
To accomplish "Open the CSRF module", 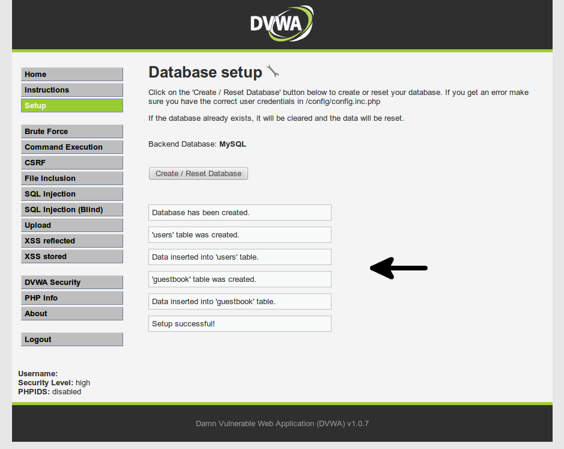I will (x=72, y=163).
